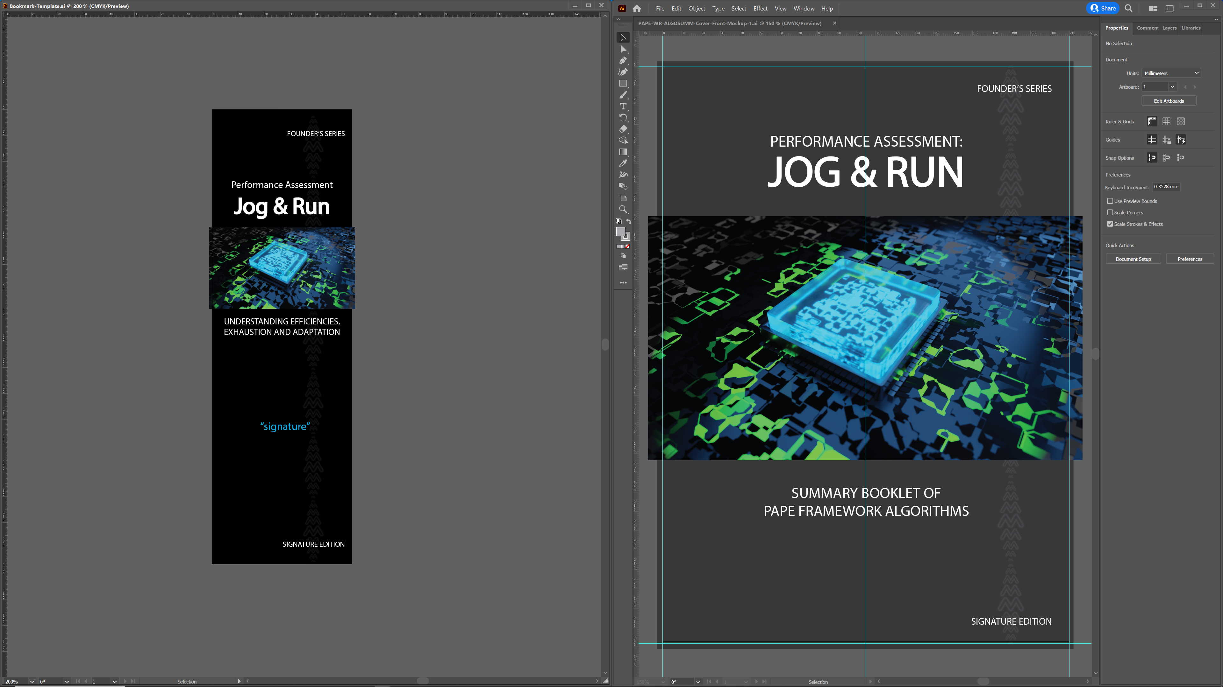
Task: Select the Eraser tool
Action: 623,129
